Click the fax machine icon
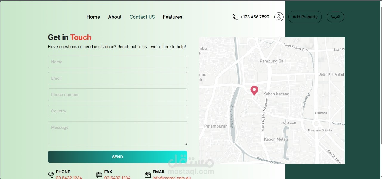The image size is (382, 179). tap(99, 175)
